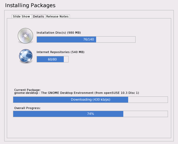The image size is (178, 144).
Task: Click the Installing Packages heading
Action: [x=30, y=5]
